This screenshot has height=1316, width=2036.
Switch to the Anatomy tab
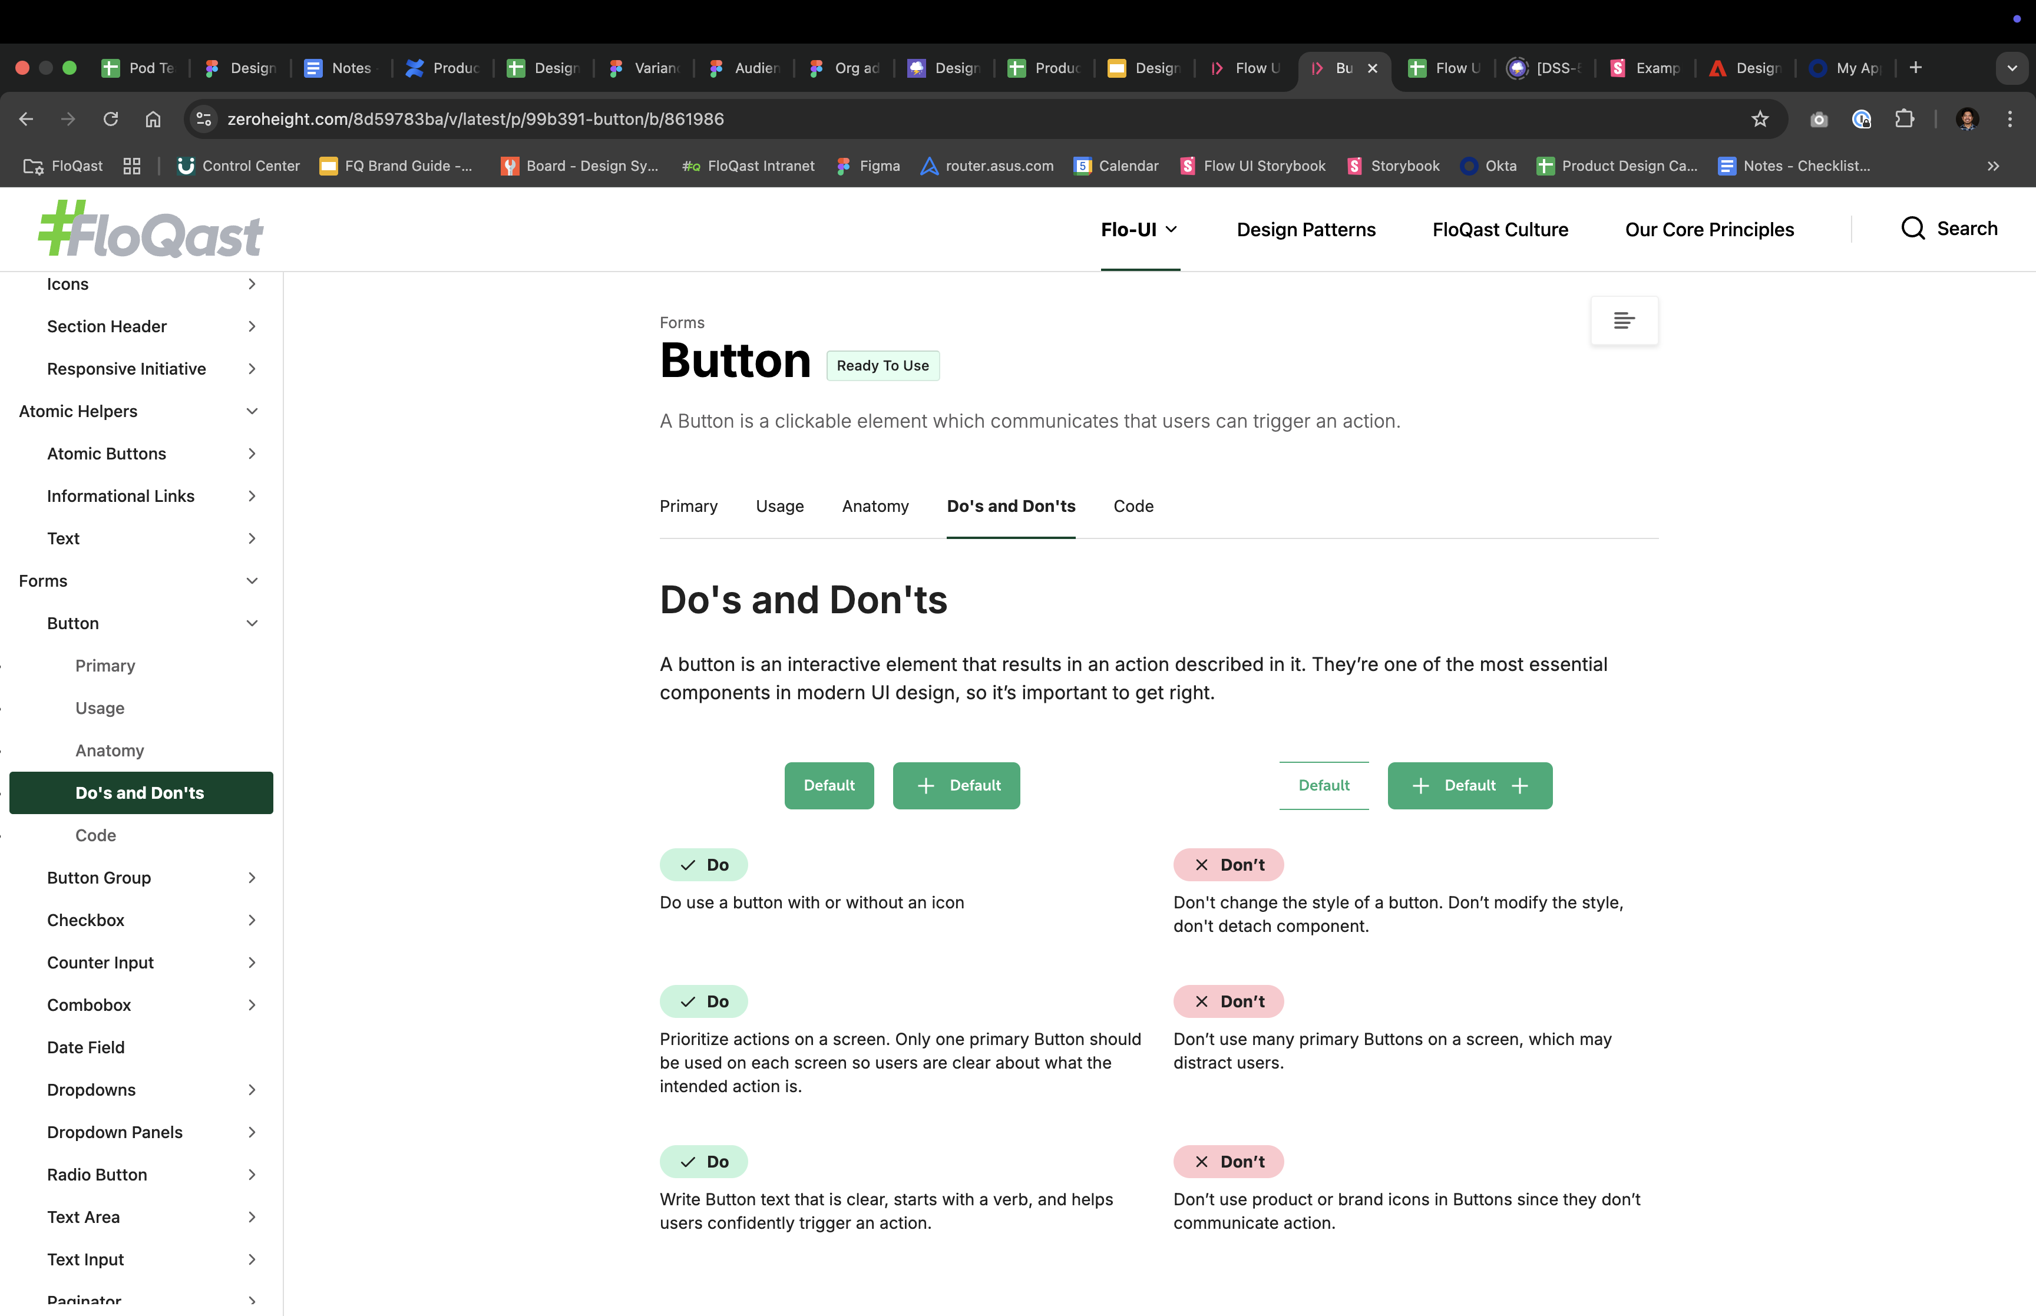pyautogui.click(x=875, y=506)
